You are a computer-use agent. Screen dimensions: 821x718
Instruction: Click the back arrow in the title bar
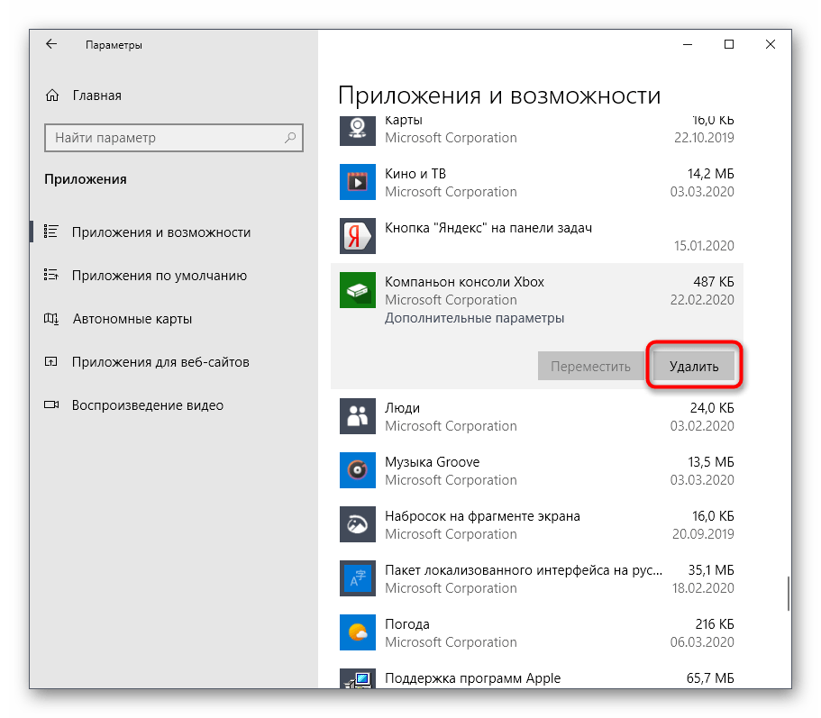51,44
